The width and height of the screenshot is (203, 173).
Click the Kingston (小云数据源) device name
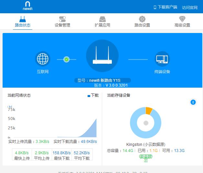coord(146,145)
